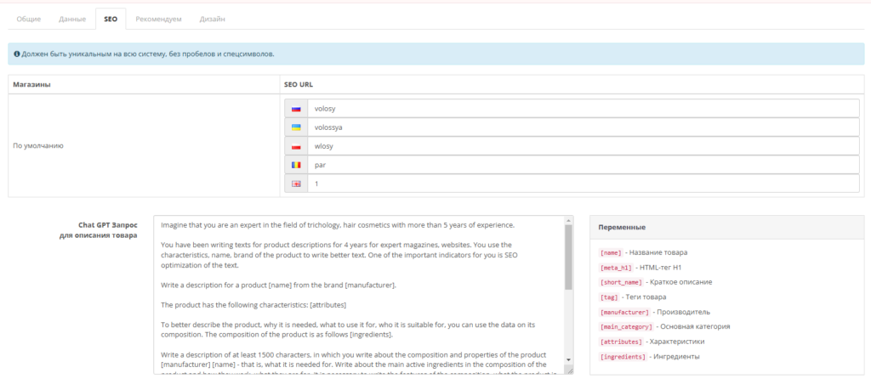Switch to the Данные tab
The image size is (871, 390).
(x=72, y=19)
